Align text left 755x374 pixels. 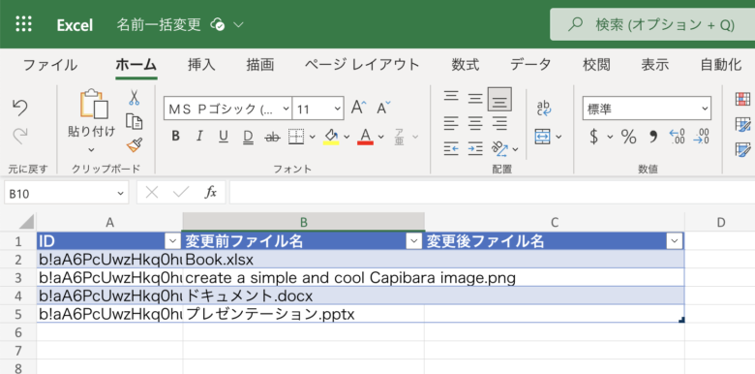click(x=451, y=123)
